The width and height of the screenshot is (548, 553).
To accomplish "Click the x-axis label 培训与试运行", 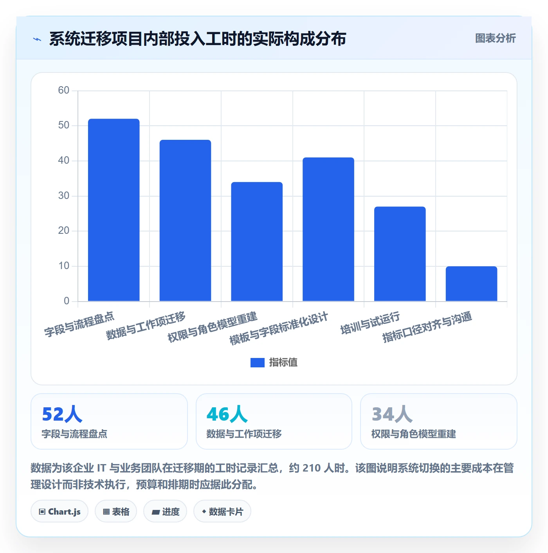I will 370,323.
